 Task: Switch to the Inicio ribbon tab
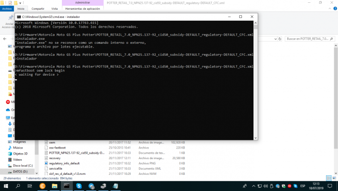click(x=21, y=9)
